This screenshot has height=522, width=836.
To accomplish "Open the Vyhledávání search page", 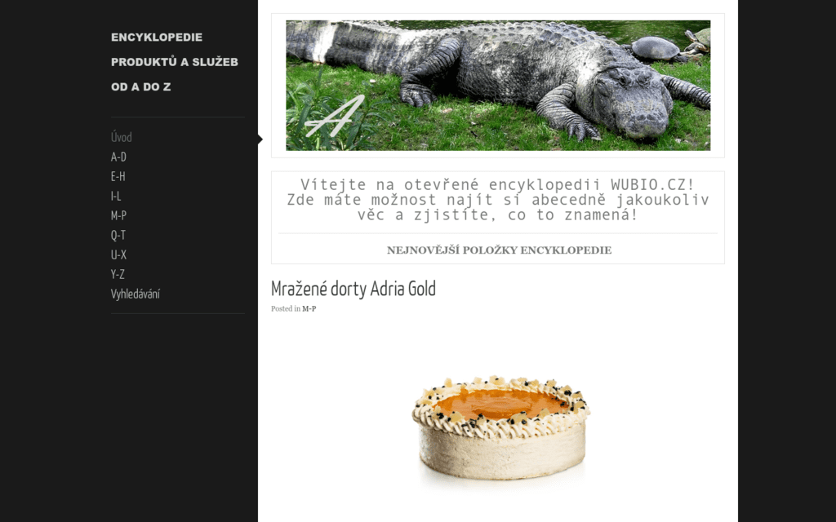I will [x=136, y=294].
